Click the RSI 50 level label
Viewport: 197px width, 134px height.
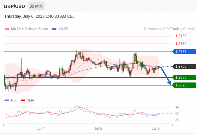pyautogui.click(x=177, y=114)
